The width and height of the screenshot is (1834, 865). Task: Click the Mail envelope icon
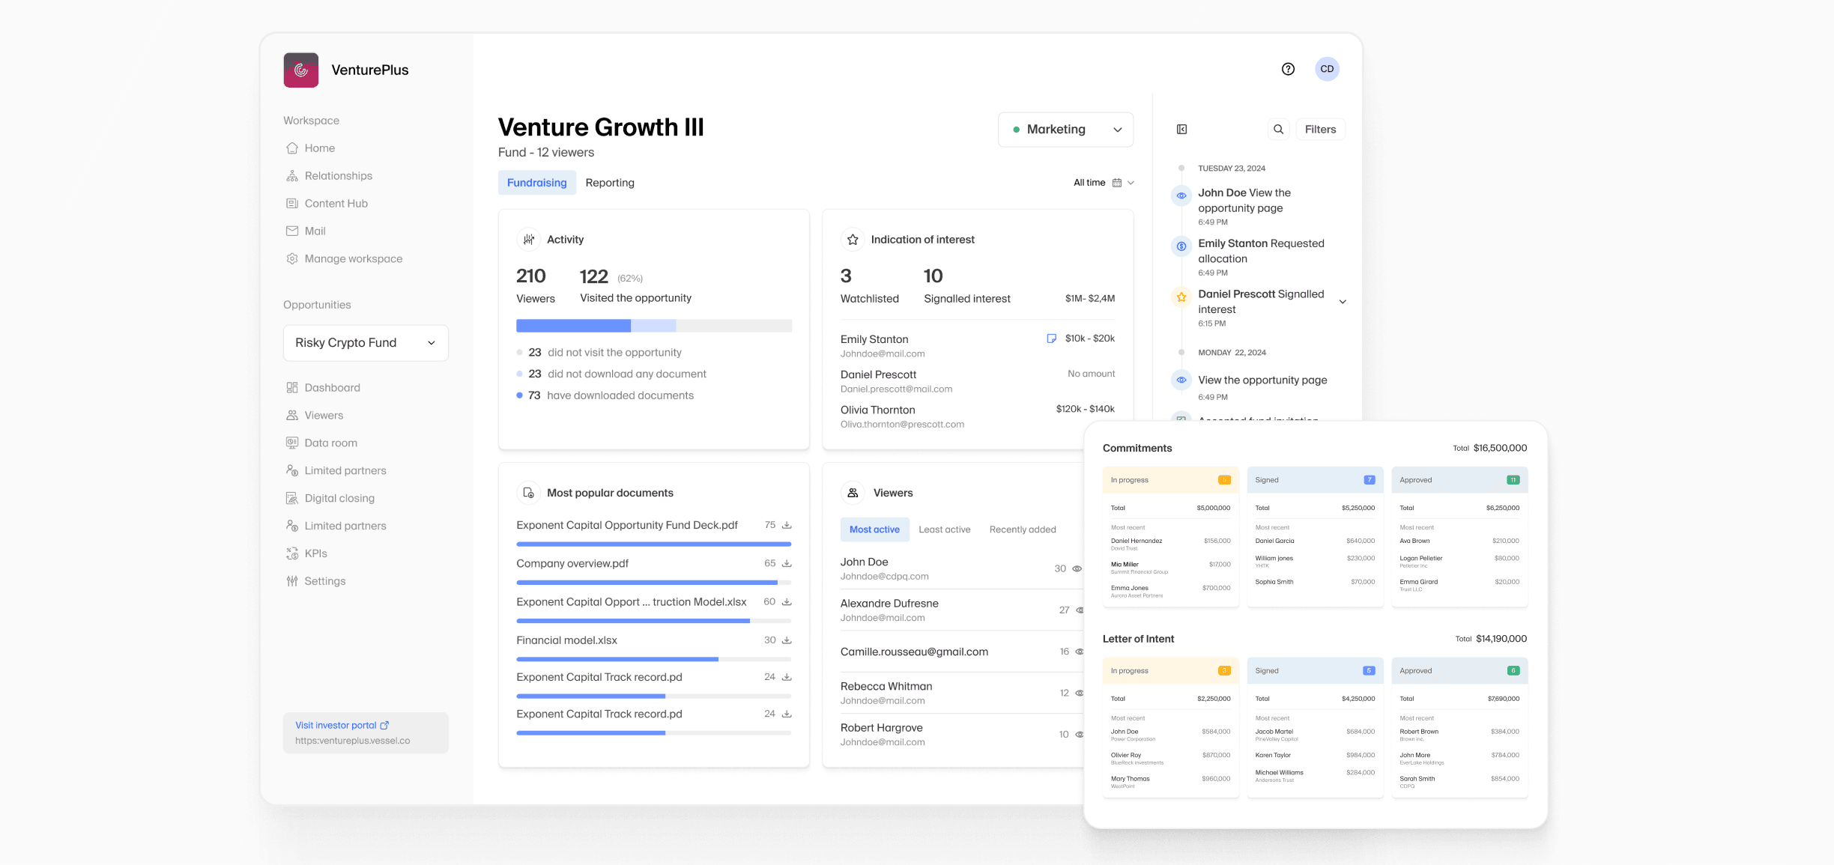tap(292, 231)
